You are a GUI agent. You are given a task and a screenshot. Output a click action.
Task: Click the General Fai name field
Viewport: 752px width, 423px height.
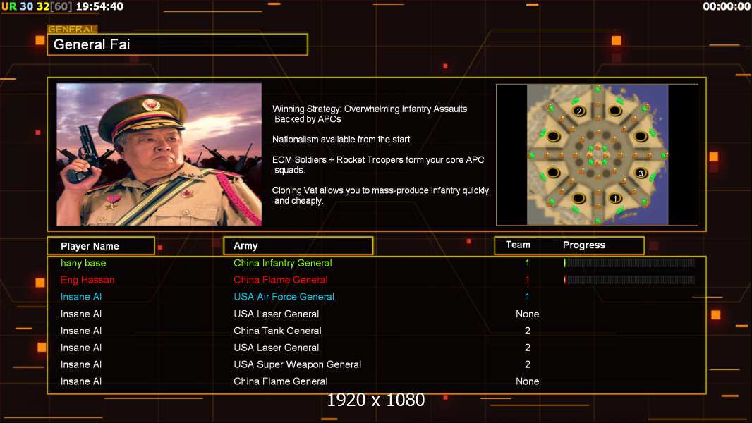[178, 44]
